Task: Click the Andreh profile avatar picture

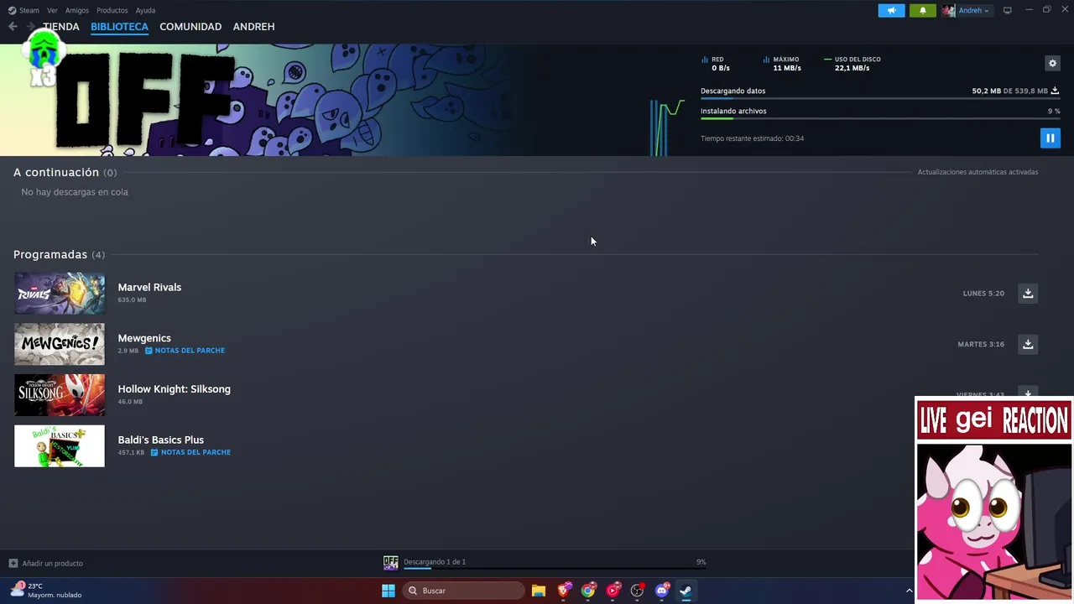Action: 948,10
